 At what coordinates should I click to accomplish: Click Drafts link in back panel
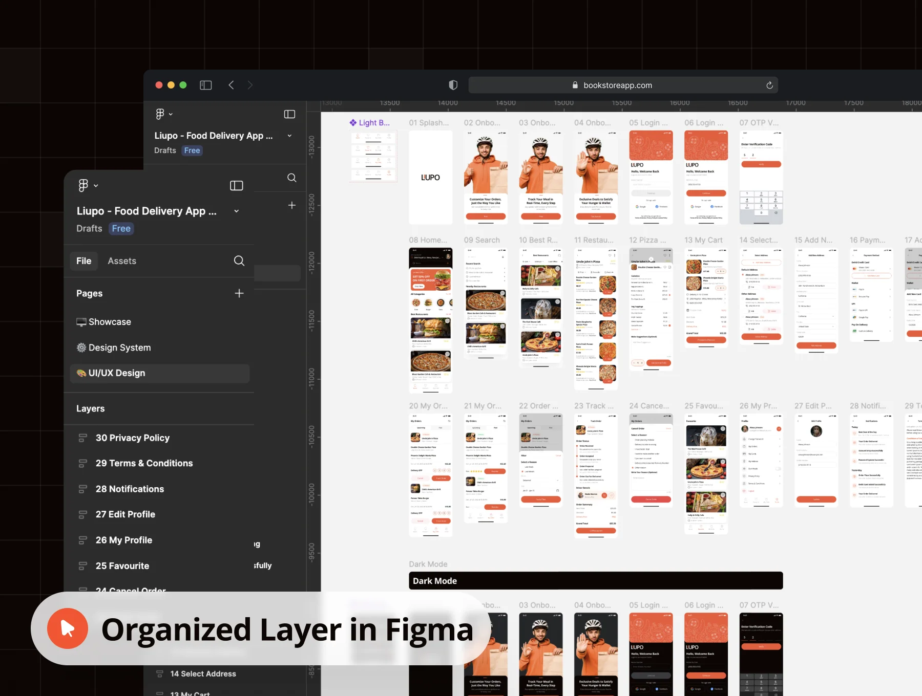pyautogui.click(x=165, y=150)
